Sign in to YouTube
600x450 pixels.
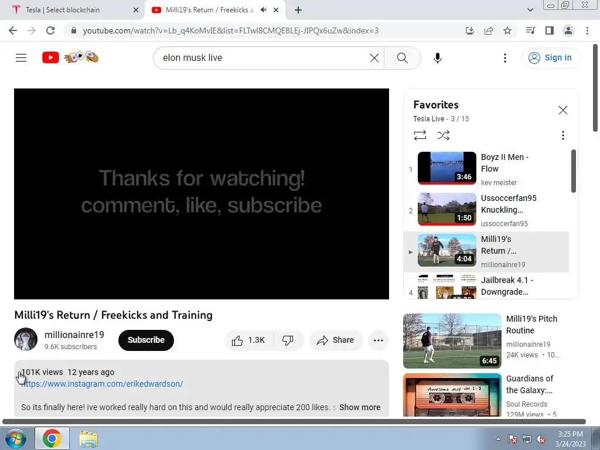tap(551, 58)
